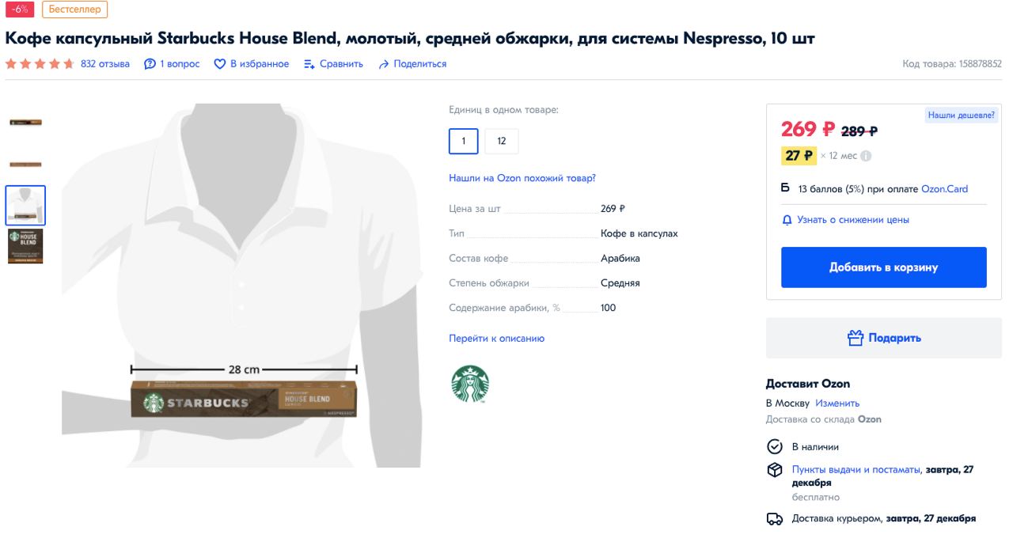Image resolution: width=1013 pixels, height=542 pixels.
Task: Click the Starbucks brand logo
Action: click(x=470, y=384)
